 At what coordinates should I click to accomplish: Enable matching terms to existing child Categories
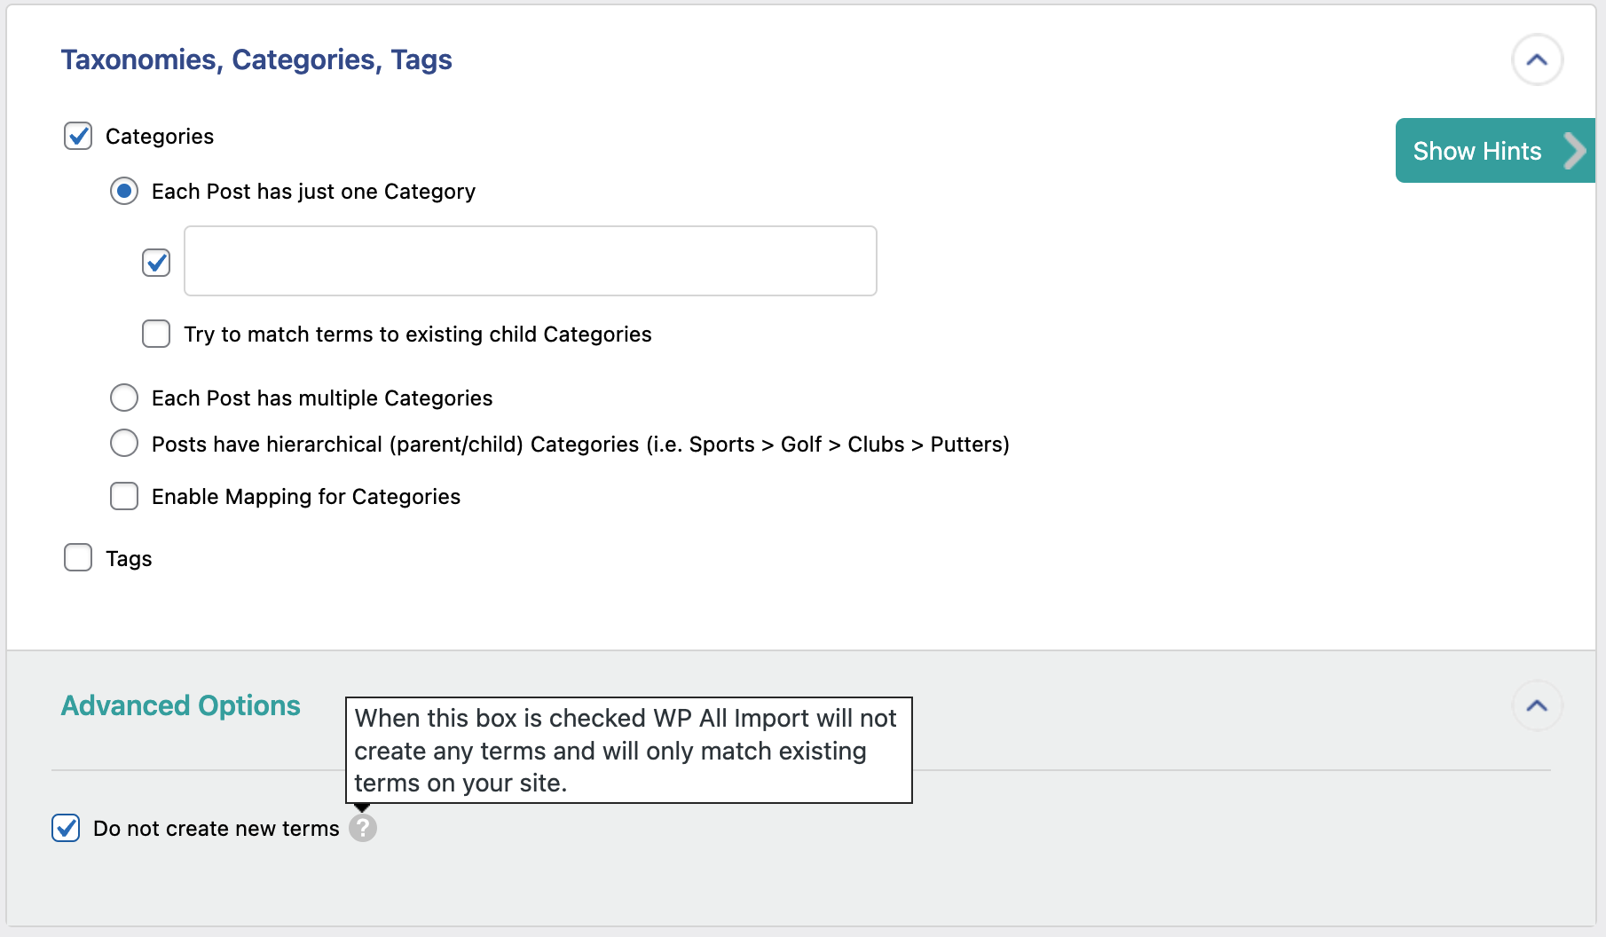pyautogui.click(x=156, y=335)
